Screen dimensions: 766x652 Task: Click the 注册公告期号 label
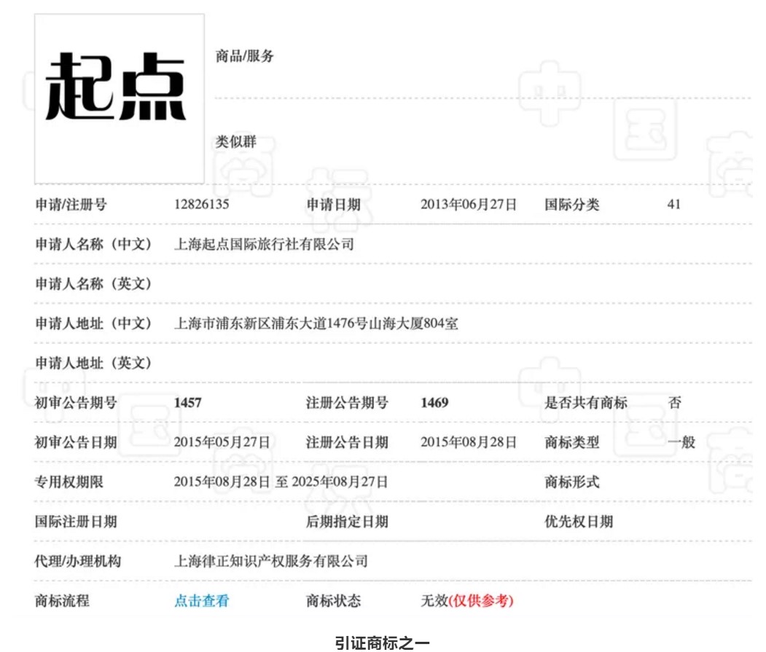[x=347, y=403]
